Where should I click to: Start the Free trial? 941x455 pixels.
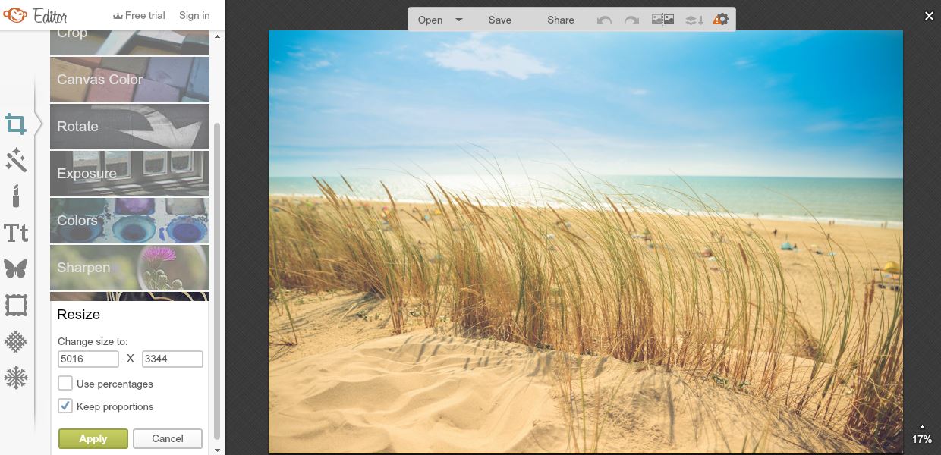(x=139, y=15)
